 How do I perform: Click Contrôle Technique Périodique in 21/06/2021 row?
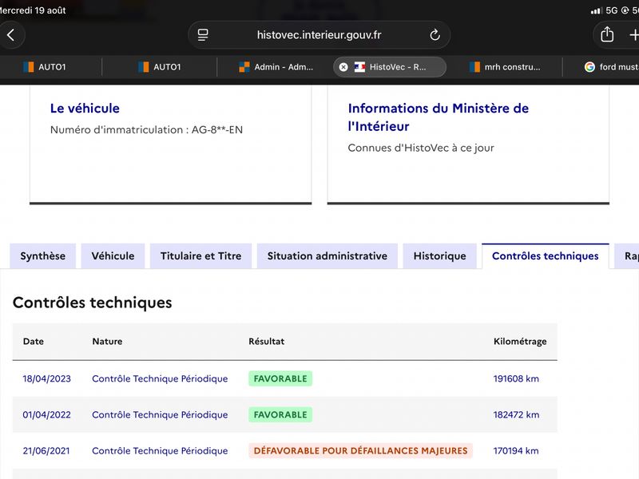pyautogui.click(x=160, y=451)
